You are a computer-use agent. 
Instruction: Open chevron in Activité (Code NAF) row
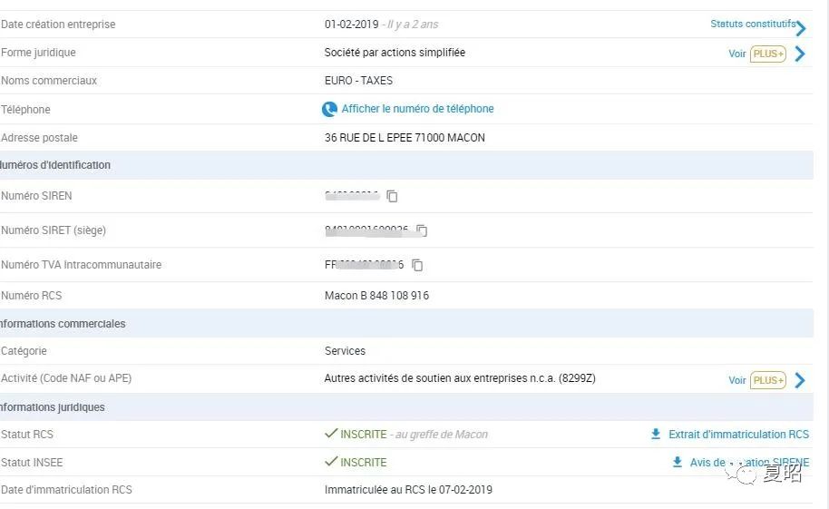tap(800, 380)
